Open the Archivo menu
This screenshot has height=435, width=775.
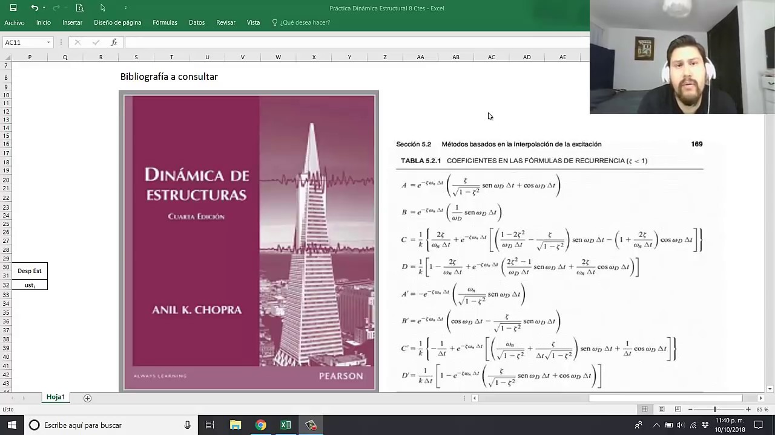pos(15,22)
